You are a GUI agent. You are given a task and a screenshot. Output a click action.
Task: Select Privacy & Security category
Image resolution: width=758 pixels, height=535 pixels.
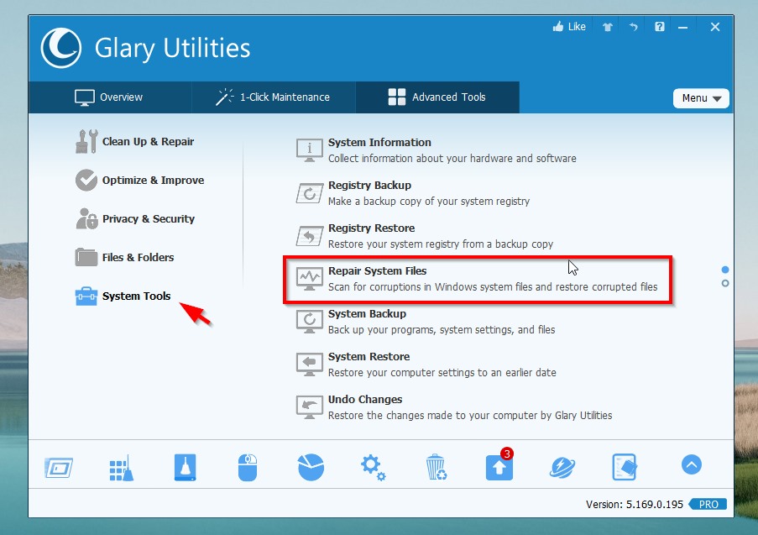[135, 218]
